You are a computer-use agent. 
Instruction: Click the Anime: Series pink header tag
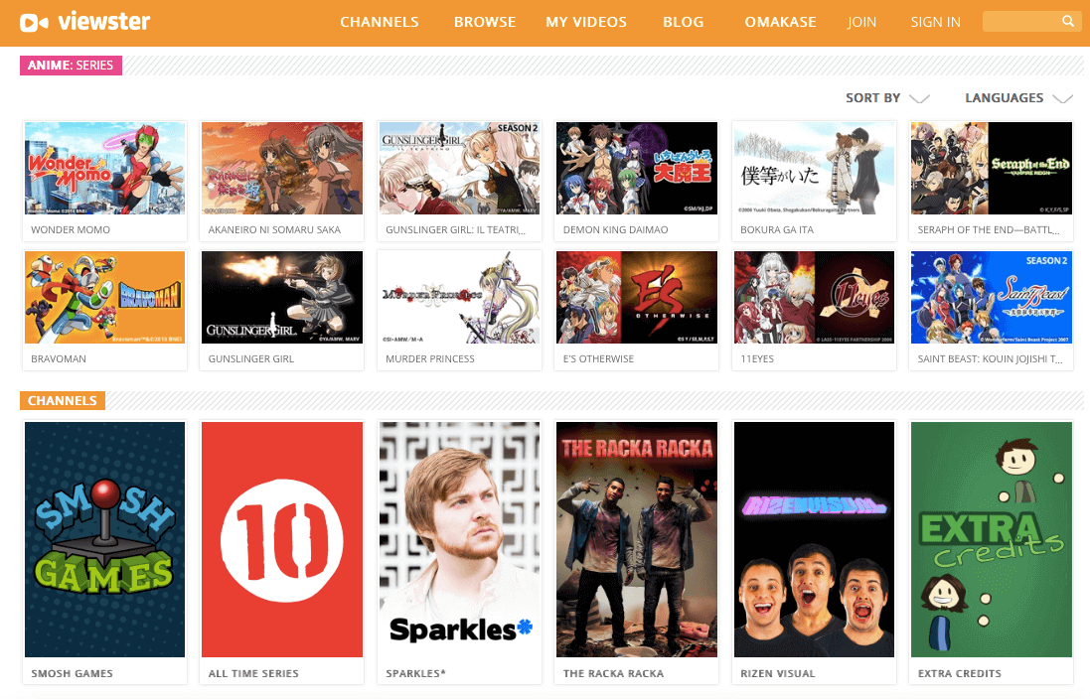(71, 66)
